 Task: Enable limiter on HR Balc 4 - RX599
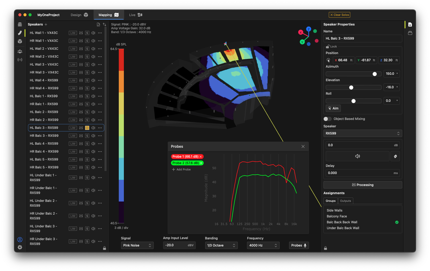click(x=73, y=152)
